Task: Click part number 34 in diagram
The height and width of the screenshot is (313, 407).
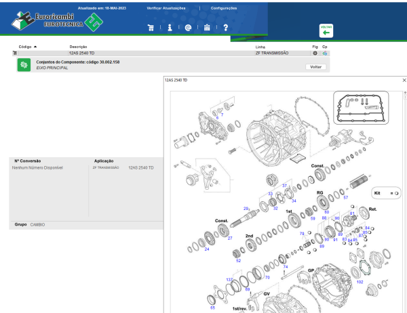Action: [x=294, y=201]
